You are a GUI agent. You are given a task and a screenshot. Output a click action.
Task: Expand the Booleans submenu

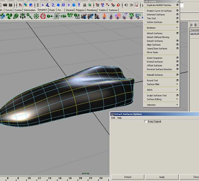click(x=177, y=28)
